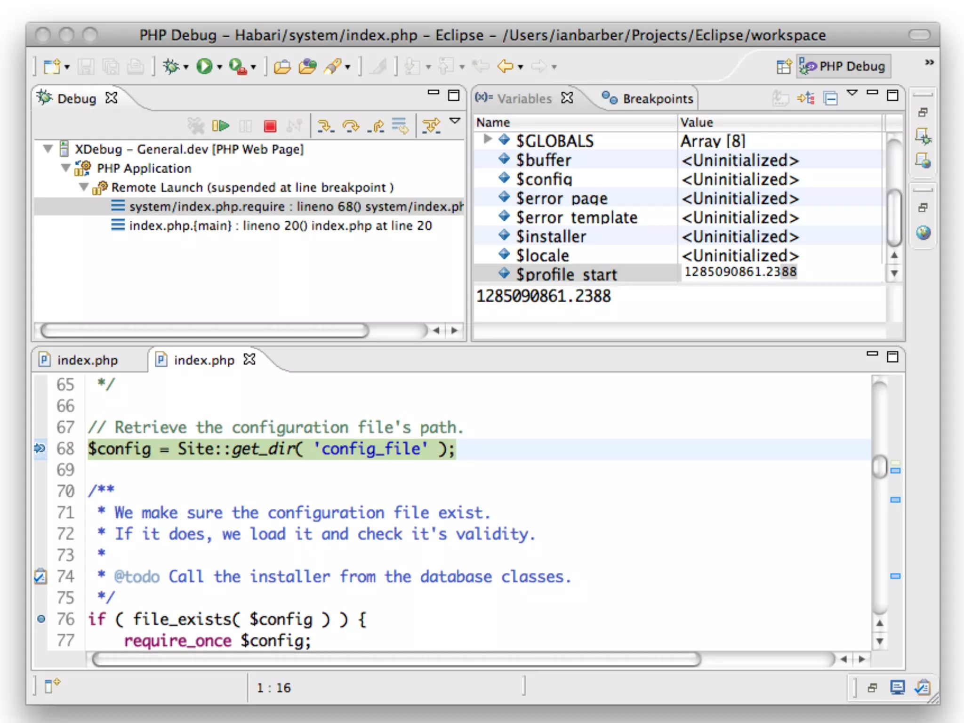Image resolution: width=964 pixels, height=723 pixels.
Task: Click the Open Perspective icon
Action: pos(784,66)
